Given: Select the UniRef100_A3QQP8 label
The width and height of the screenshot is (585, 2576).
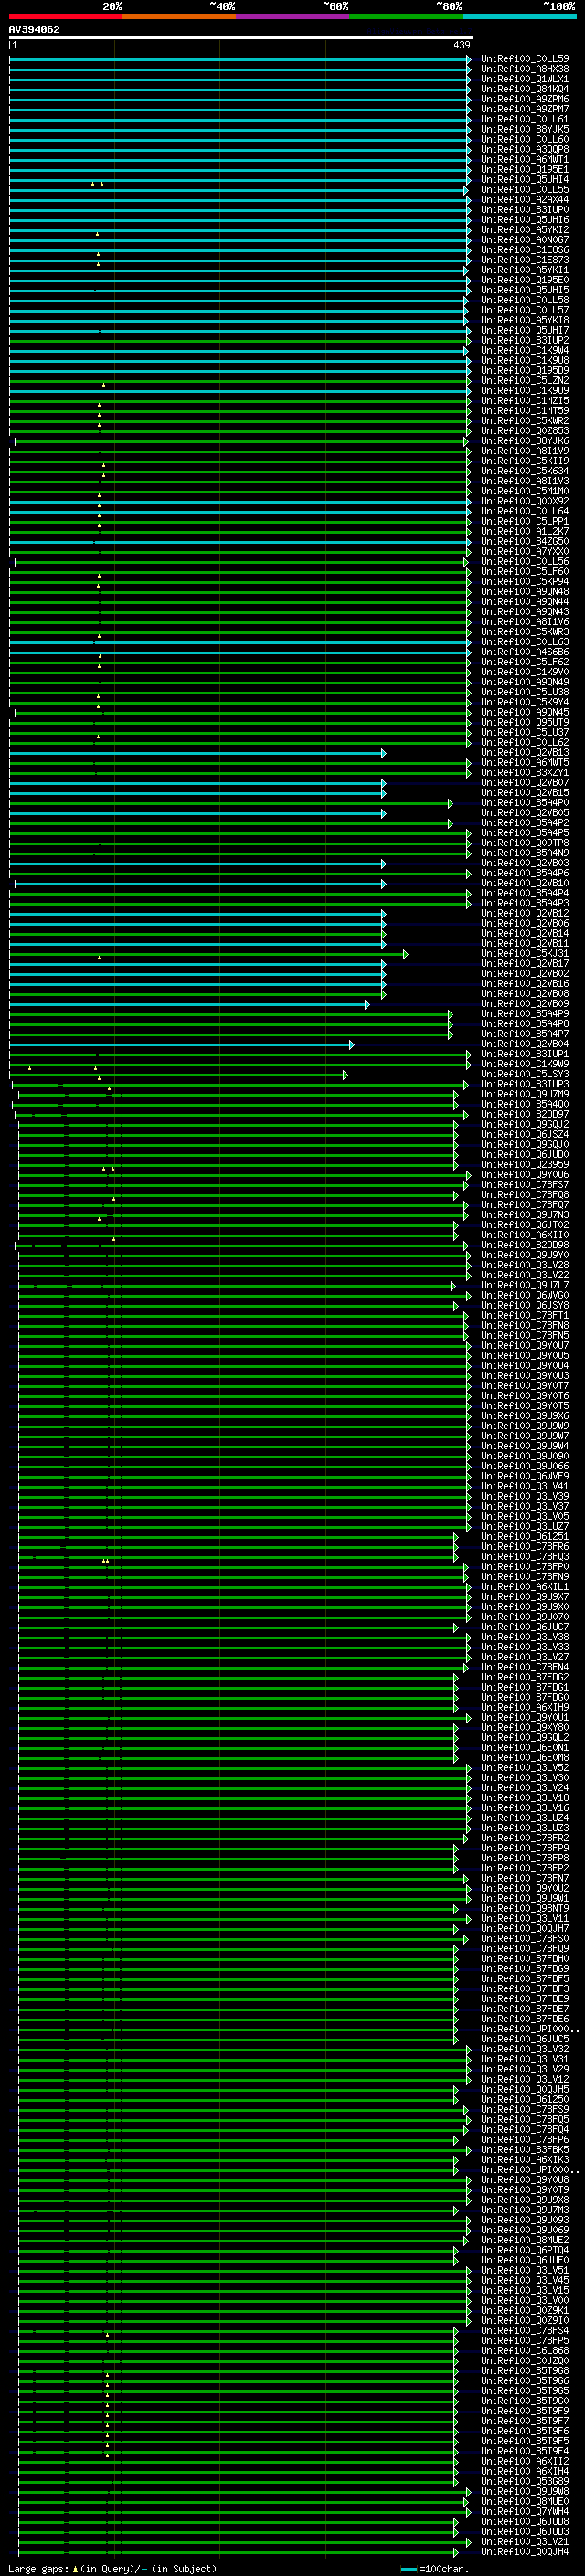Looking at the screenshot, I should pyautogui.click(x=525, y=149).
